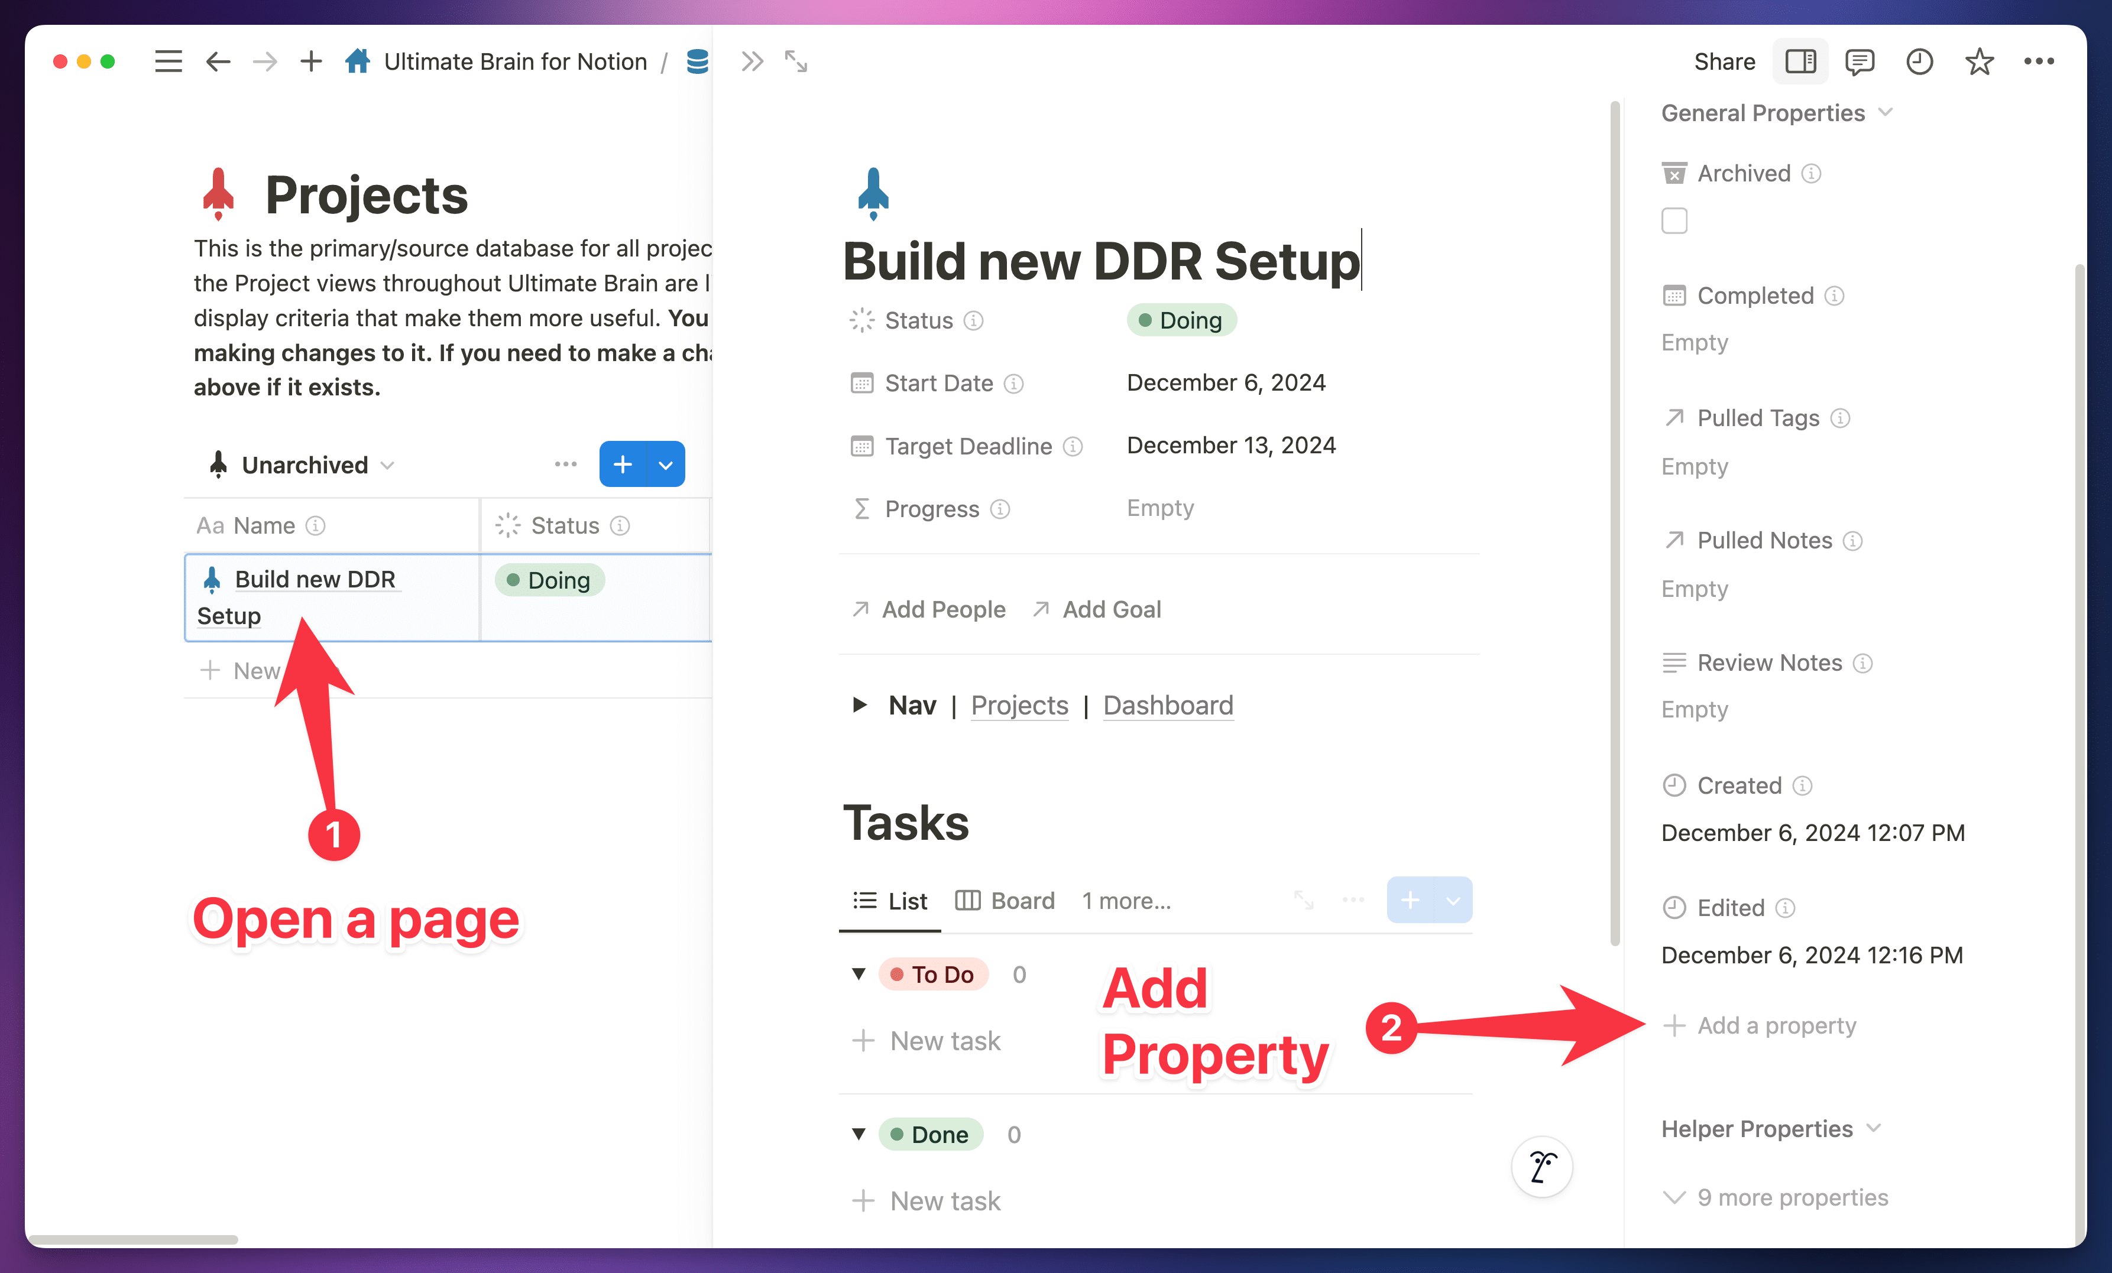Collapse the General Properties section
The image size is (2112, 1273).
coord(1777,113)
